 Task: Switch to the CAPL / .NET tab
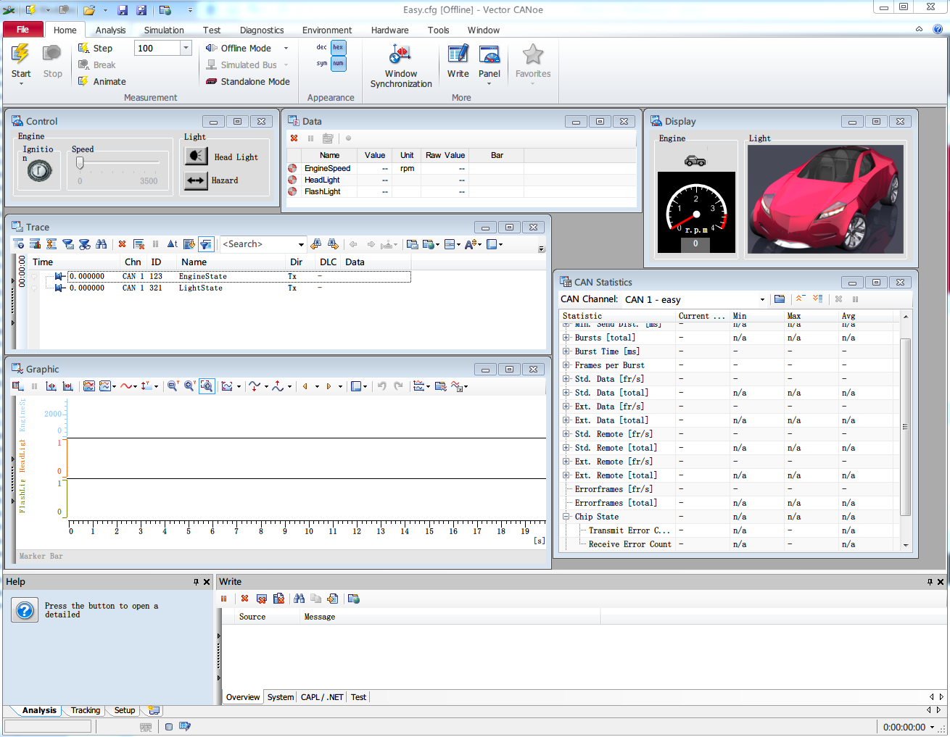(322, 697)
